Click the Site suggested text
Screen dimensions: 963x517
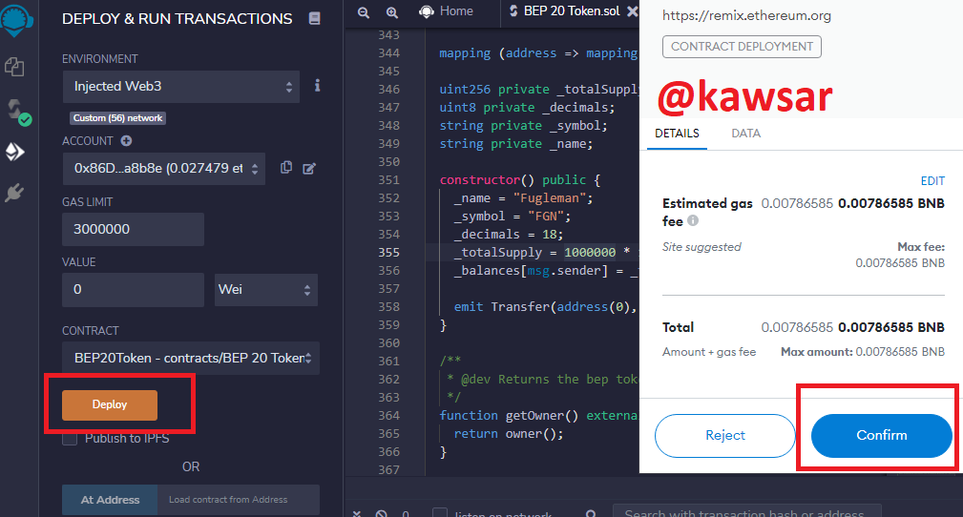tap(701, 247)
